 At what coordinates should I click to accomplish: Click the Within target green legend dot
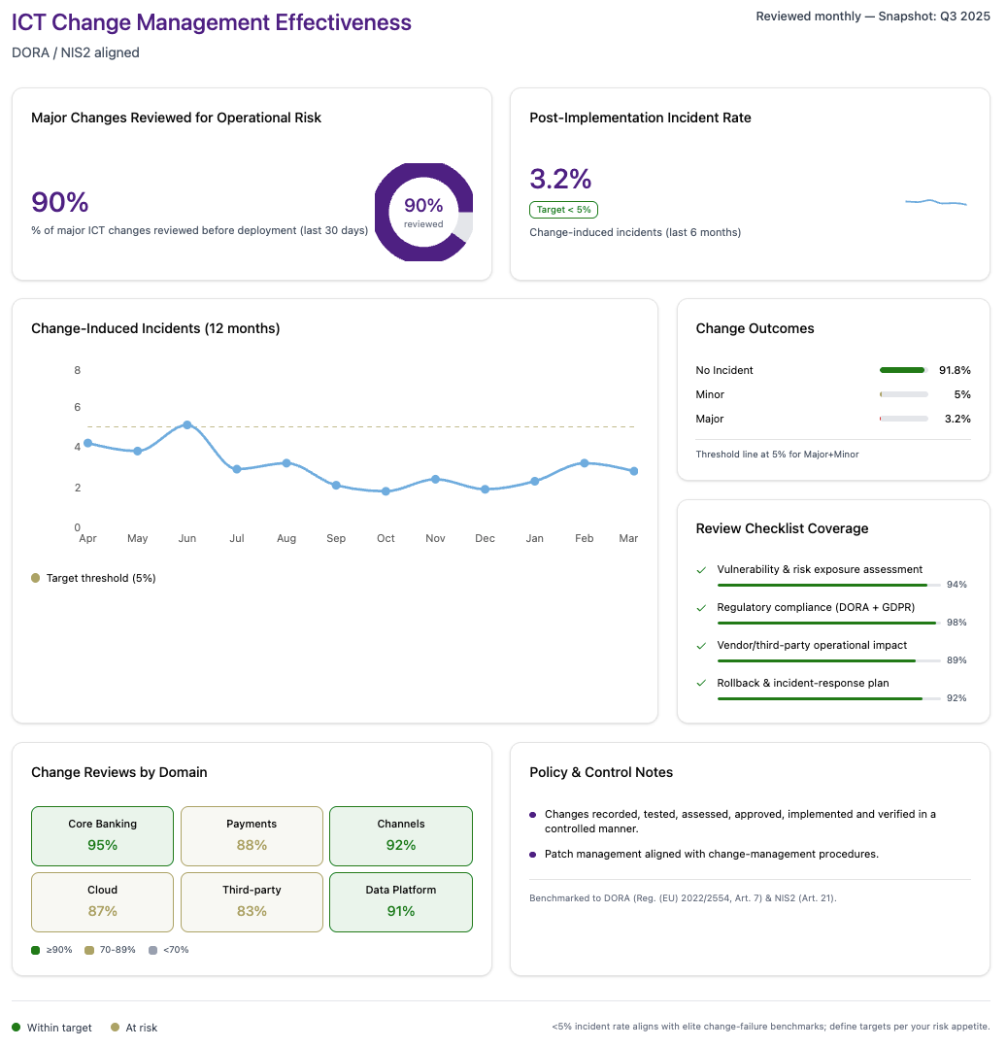click(x=17, y=1027)
